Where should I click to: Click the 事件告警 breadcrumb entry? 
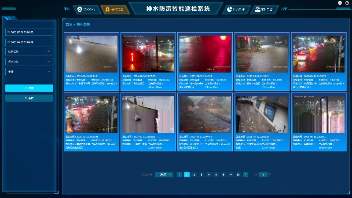tap(83, 25)
